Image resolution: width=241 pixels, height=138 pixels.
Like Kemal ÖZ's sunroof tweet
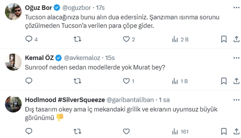click(x=126, y=81)
